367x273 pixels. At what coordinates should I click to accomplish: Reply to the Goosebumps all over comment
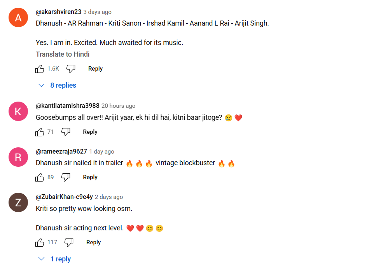pos(90,132)
